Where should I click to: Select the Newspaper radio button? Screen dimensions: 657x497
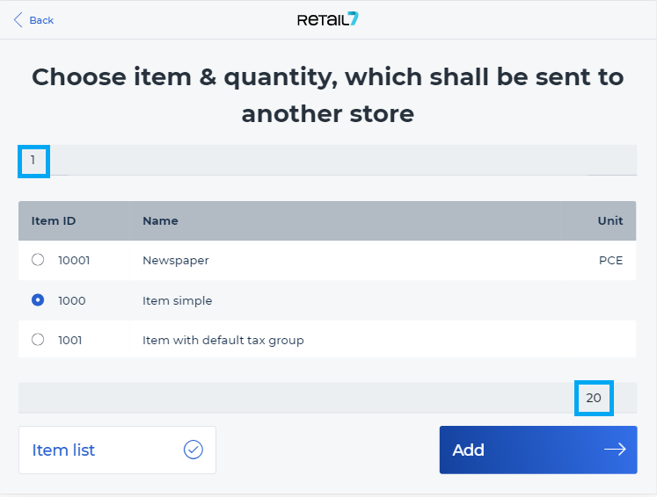(38, 260)
